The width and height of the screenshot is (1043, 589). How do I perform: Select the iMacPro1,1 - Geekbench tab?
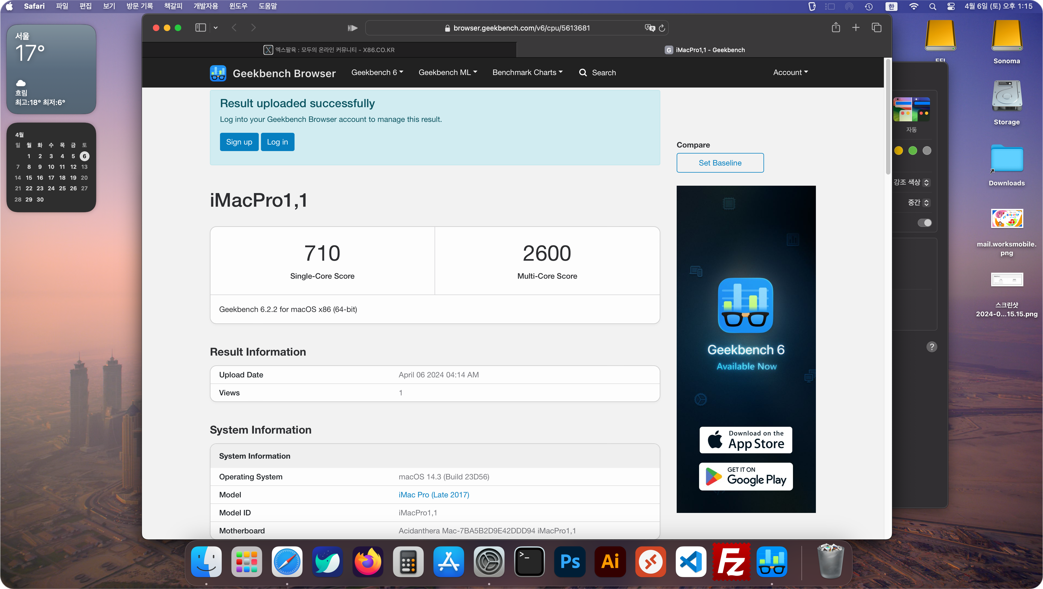[x=705, y=50]
